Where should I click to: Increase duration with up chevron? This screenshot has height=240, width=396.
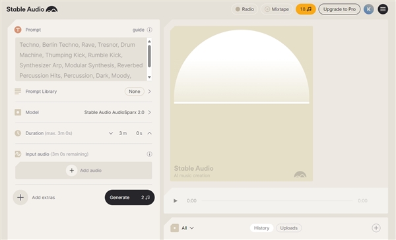pos(150,133)
